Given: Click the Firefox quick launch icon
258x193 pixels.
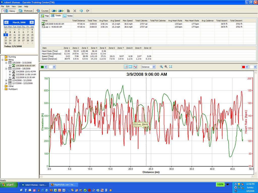Looking at the screenshot, I should coord(51,190).
